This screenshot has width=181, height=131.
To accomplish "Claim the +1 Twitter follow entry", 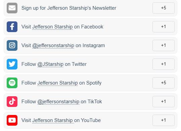I will [164, 64].
